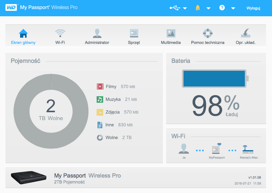Click the Maciej's iMac label
Viewport: 272px width, 193px height.
point(249,158)
